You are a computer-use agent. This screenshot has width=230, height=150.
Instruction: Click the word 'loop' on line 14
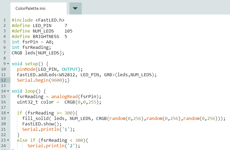point(30,91)
